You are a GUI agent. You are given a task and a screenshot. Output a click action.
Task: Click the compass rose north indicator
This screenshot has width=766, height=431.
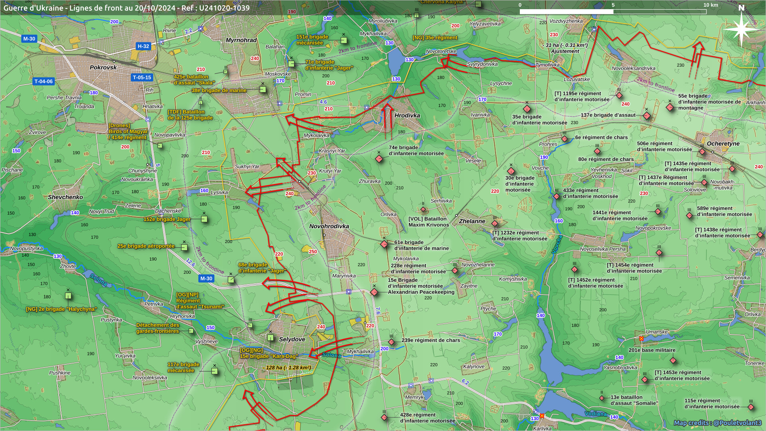tap(741, 26)
